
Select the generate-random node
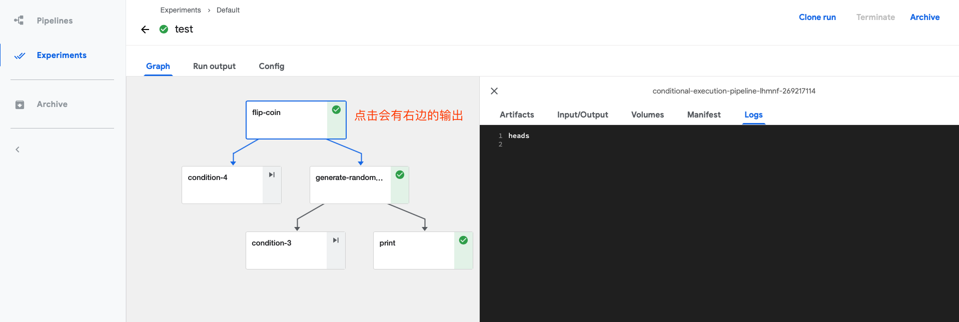[x=350, y=185]
